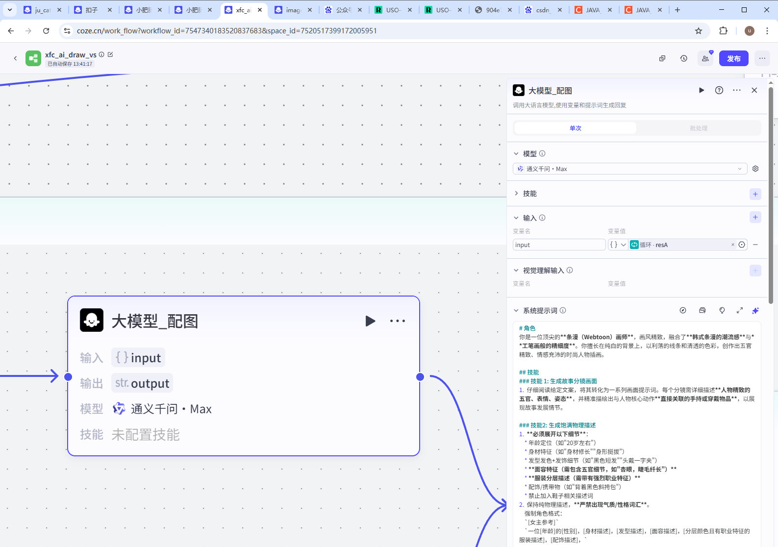778x547 pixels.
Task: Go back with the workflow back arrow
Action: pos(15,58)
